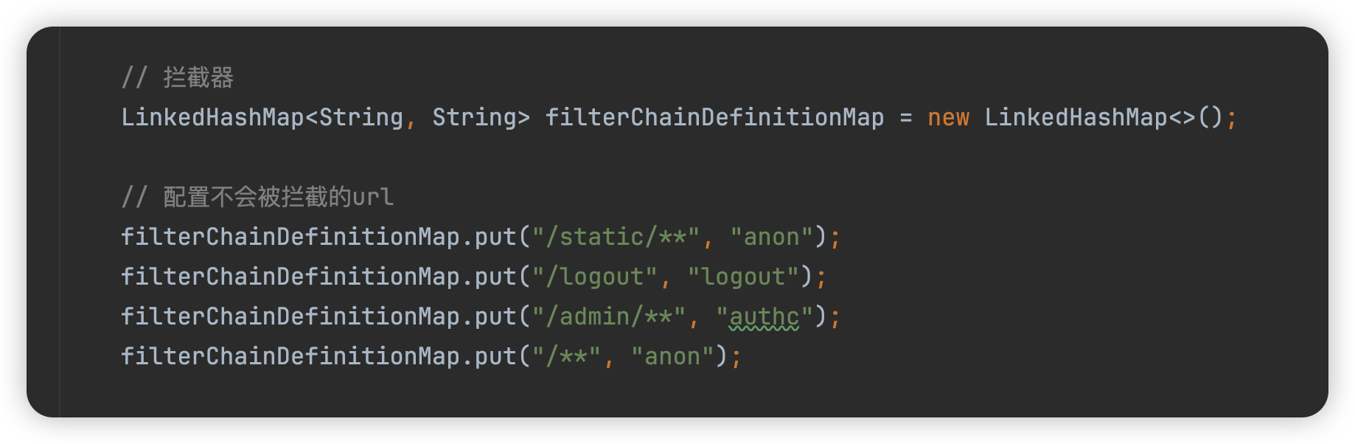Screen dimensions: 1355x444
Task: Click the equals sign in the declaration
Action: 906,117
